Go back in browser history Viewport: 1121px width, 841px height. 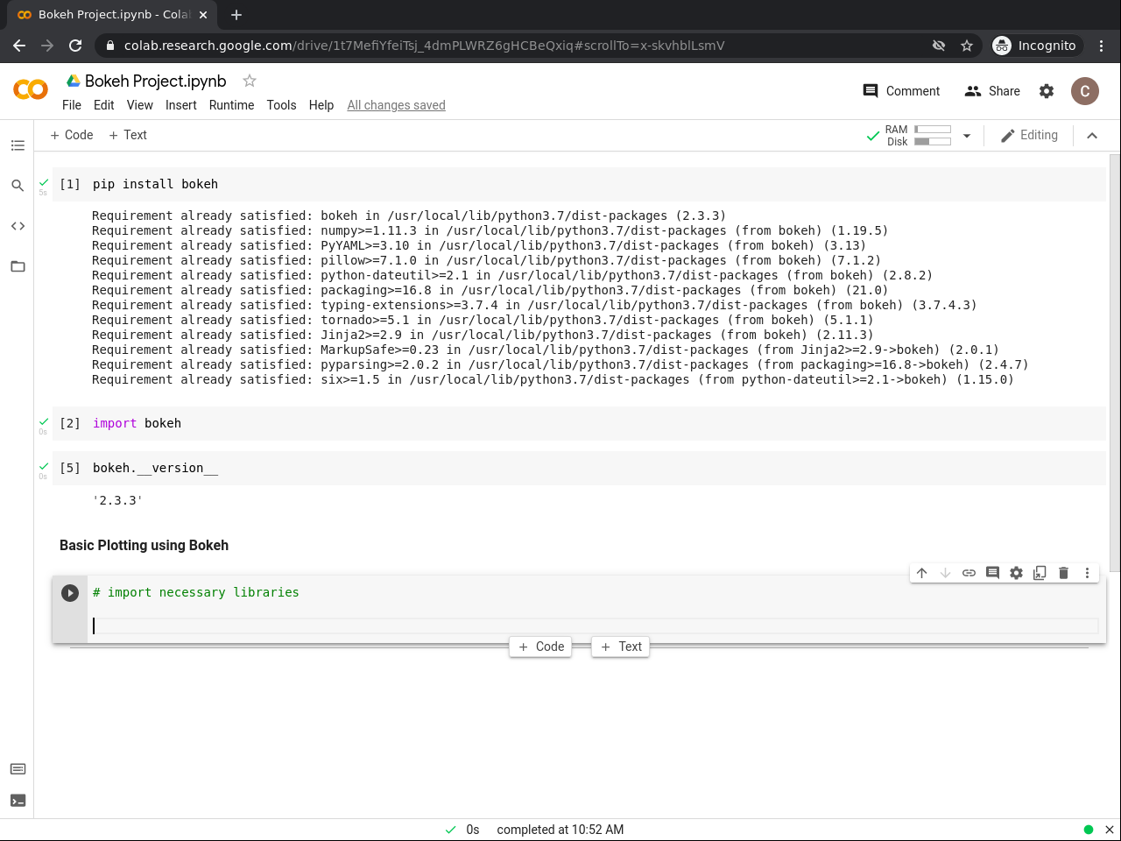19,46
